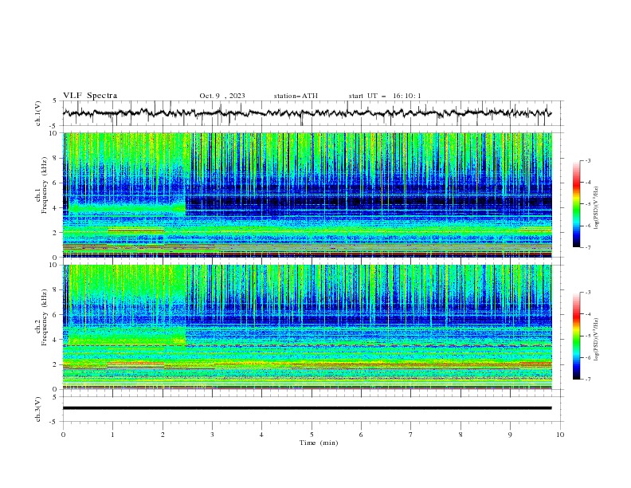Click the ch.2 "Frequency (kHz)" axis label
Image resolution: width=631 pixels, height=488 pixels.
45,318
